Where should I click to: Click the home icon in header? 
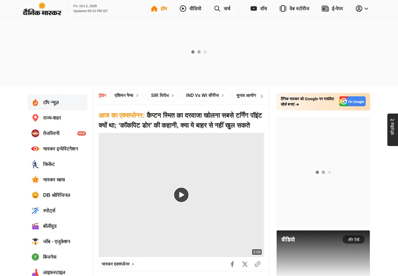154,9
